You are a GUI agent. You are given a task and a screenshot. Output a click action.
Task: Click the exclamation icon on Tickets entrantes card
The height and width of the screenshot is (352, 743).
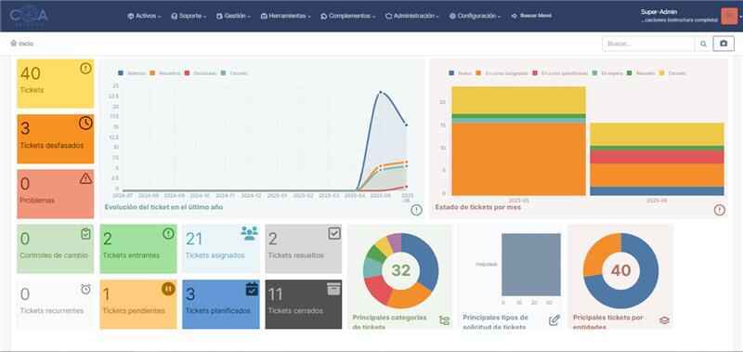point(168,233)
